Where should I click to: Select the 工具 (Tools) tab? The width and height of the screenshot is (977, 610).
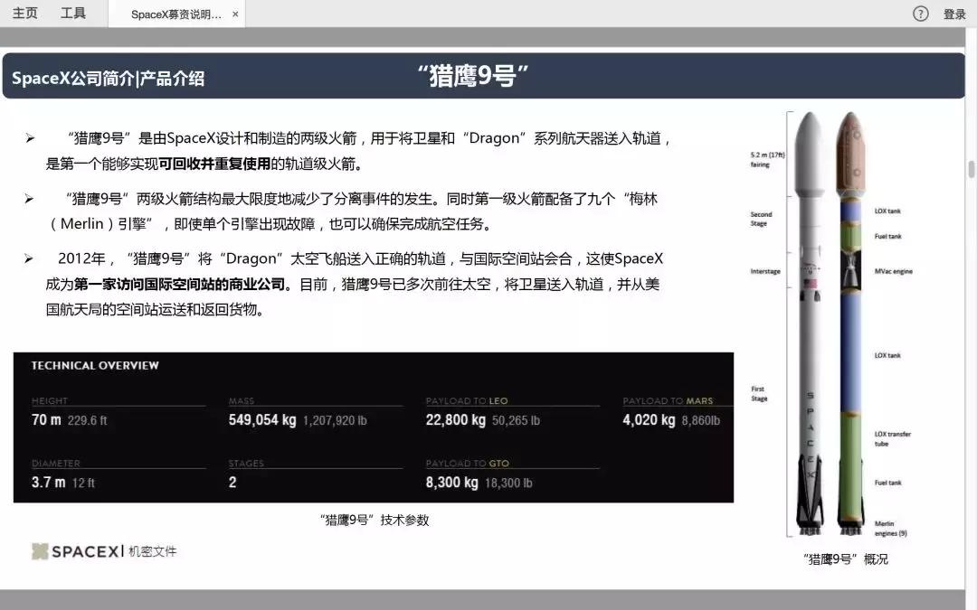pyautogui.click(x=73, y=13)
